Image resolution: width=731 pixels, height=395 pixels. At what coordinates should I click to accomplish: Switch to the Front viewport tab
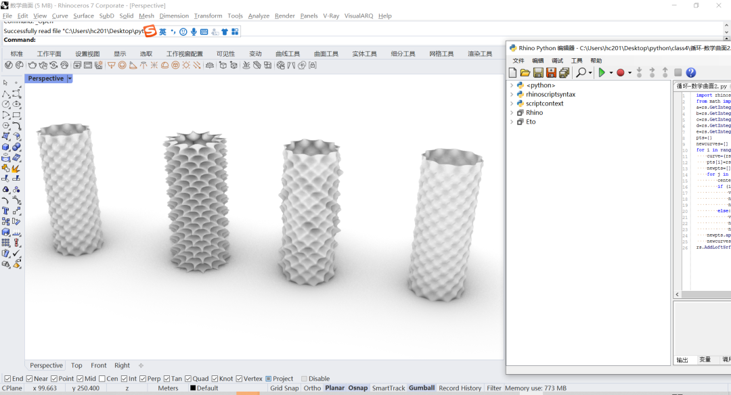pyautogui.click(x=98, y=366)
